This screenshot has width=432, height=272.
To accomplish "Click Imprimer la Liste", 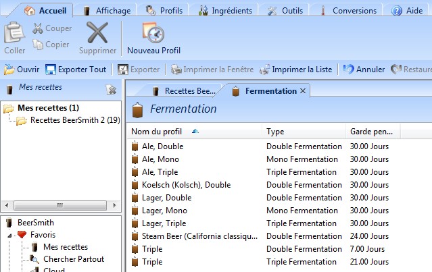I will (296, 70).
